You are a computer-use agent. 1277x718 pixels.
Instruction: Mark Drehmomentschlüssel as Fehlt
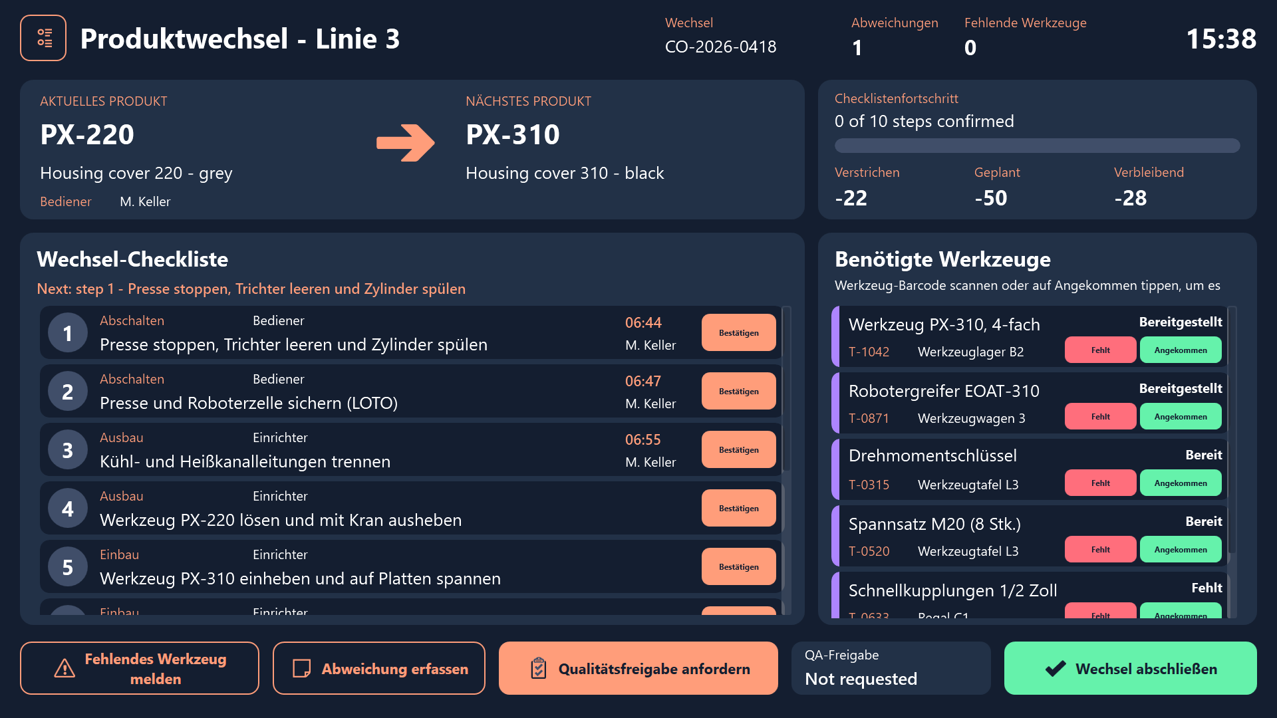pyautogui.click(x=1100, y=483)
